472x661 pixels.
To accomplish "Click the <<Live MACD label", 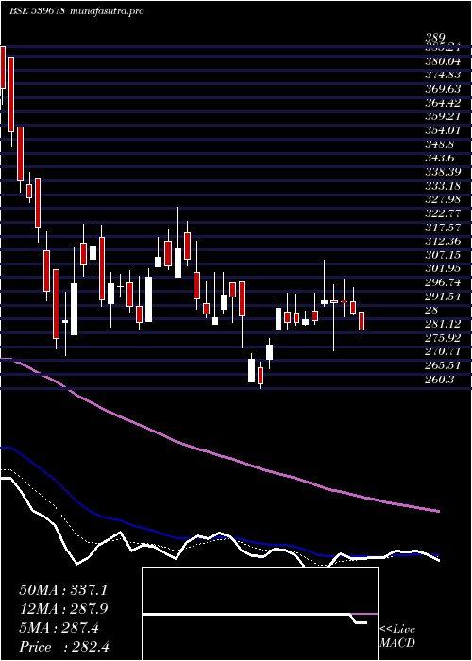I will point(397,636).
